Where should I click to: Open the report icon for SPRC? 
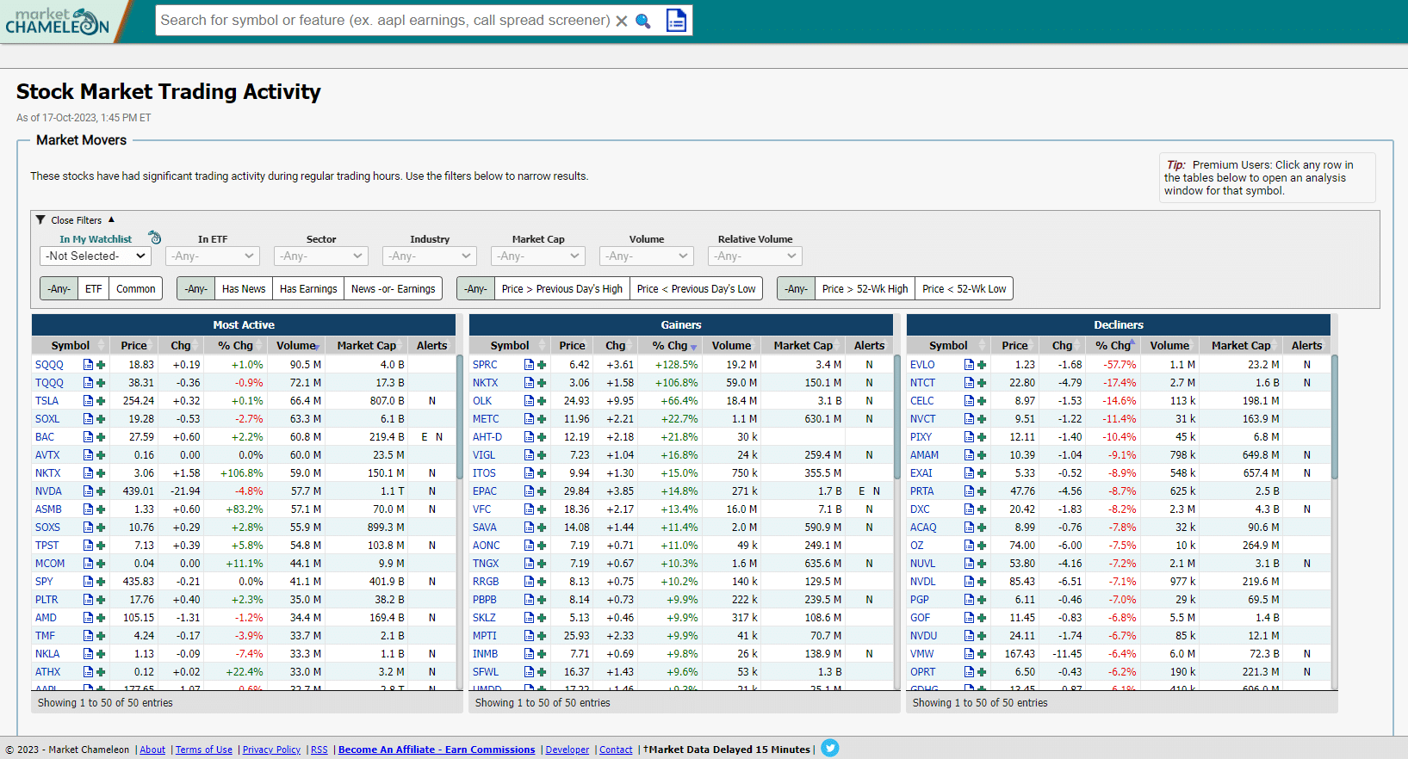point(529,365)
